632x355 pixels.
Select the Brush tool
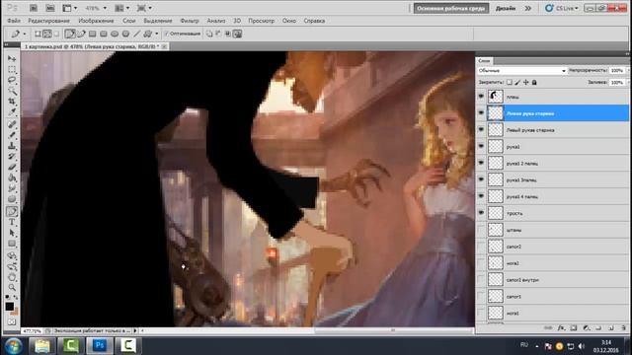(x=12, y=135)
